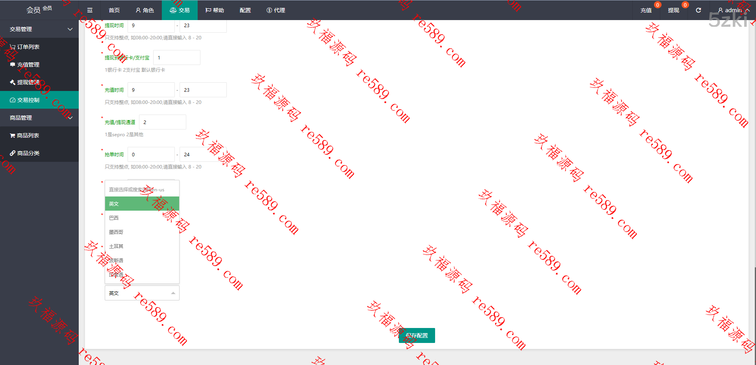The width and height of the screenshot is (756, 365).
Task: Open the admin user dropdown
Action: [733, 10]
